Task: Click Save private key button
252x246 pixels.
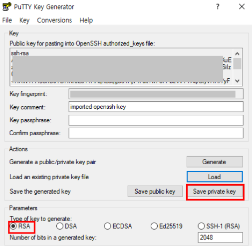Action: tap(215, 191)
